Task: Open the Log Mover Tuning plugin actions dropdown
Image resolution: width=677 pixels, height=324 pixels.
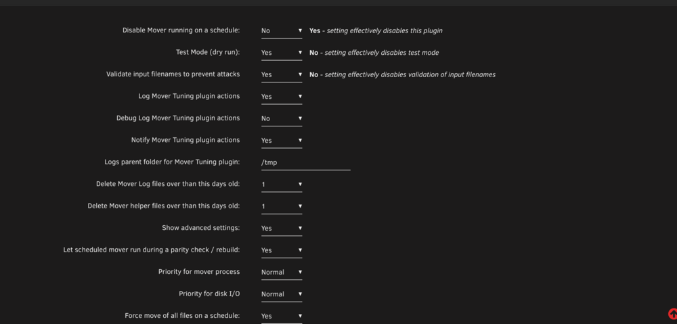Action: [282, 97]
